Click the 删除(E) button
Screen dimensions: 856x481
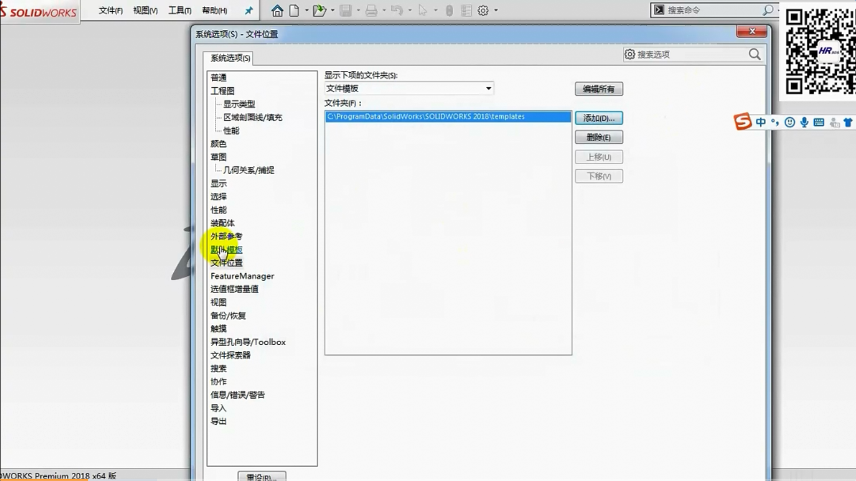click(x=599, y=137)
